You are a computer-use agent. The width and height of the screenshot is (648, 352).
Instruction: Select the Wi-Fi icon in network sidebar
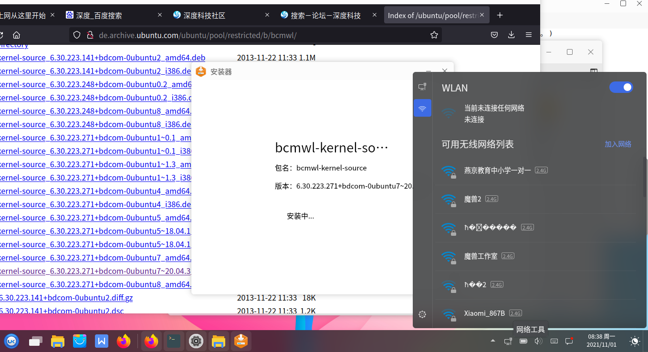[x=422, y=108]
